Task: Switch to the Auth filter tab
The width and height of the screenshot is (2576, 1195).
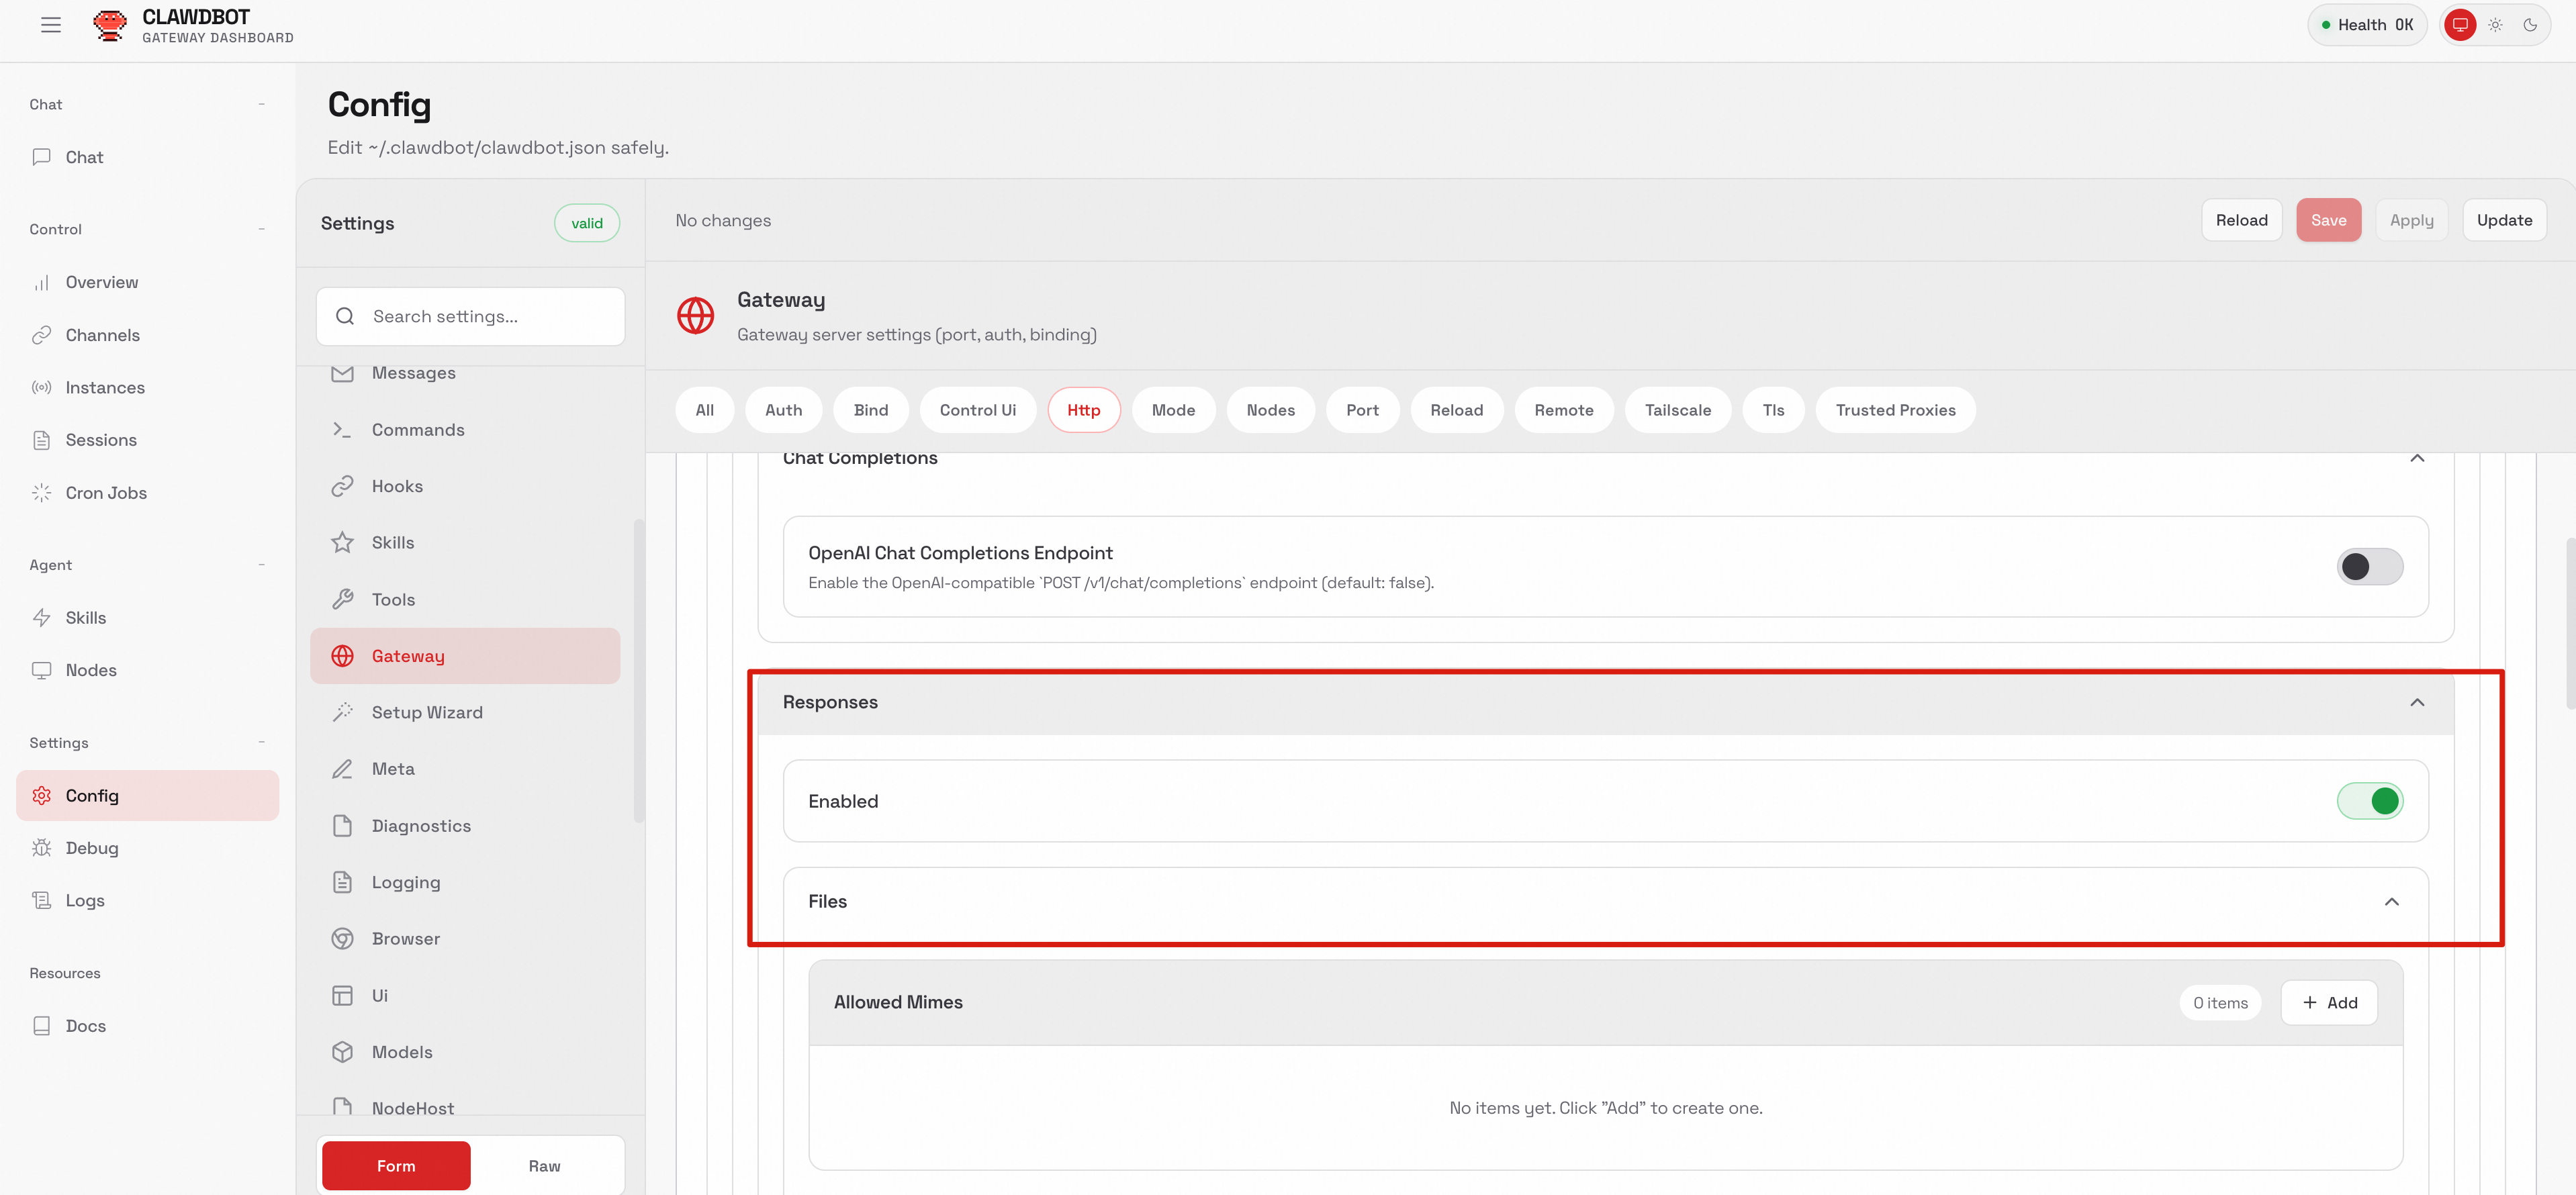Action: point(783,410)
